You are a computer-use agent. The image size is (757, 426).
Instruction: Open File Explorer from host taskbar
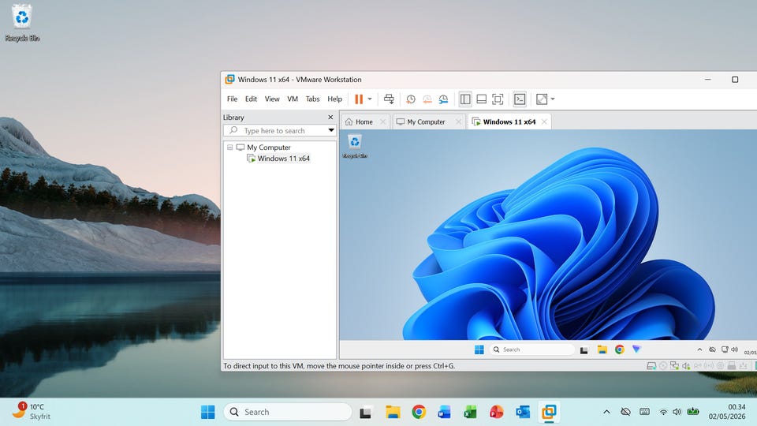[x=393, y=412]
